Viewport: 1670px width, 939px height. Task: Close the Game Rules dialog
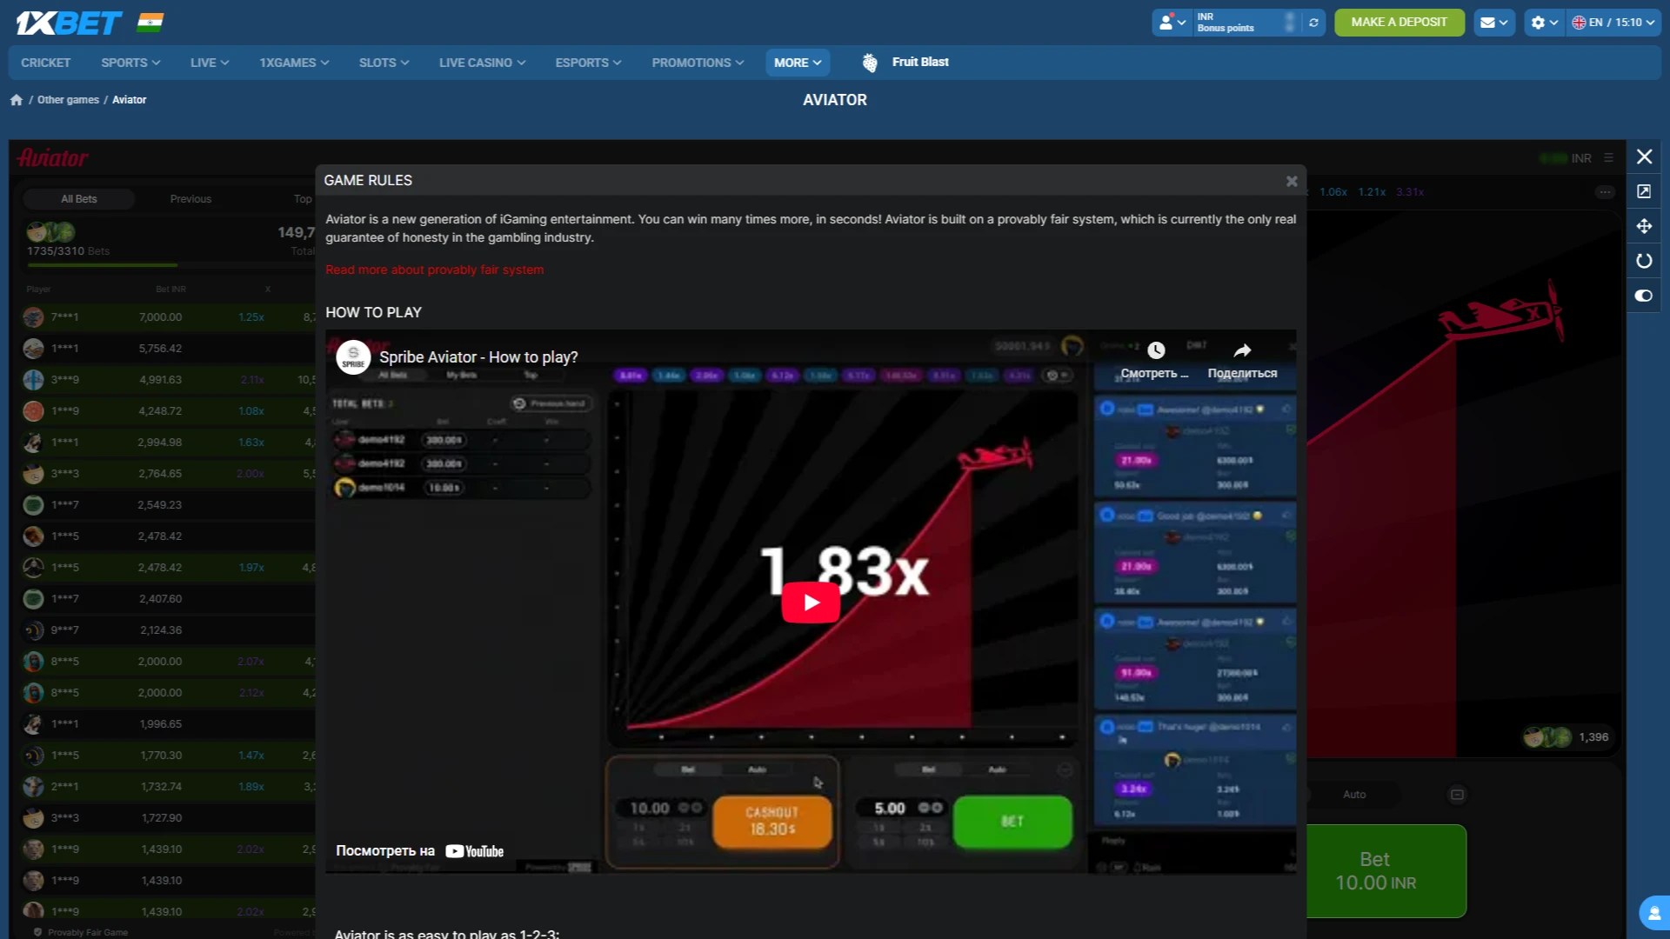1292,181
